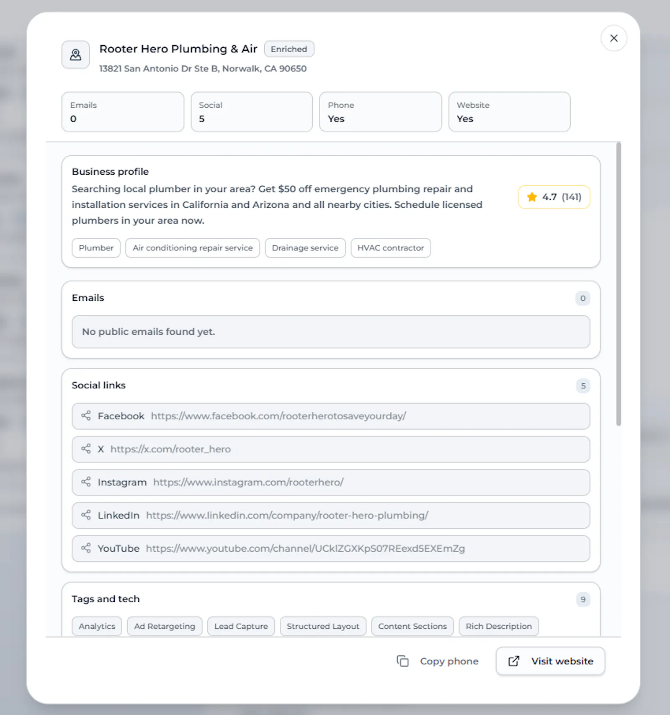
Task: Click the Drainage service tag
Action: click(305, 248)
